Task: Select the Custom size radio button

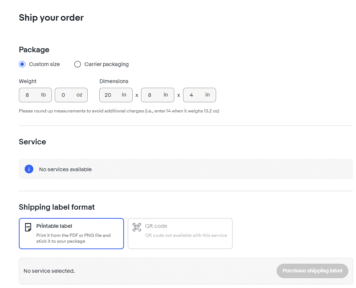Action: 22,64
